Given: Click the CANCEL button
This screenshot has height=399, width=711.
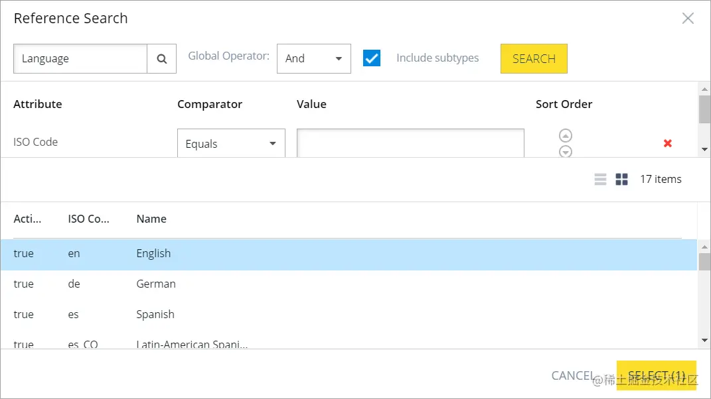Looking at the screenshot, I should point(572,376).
